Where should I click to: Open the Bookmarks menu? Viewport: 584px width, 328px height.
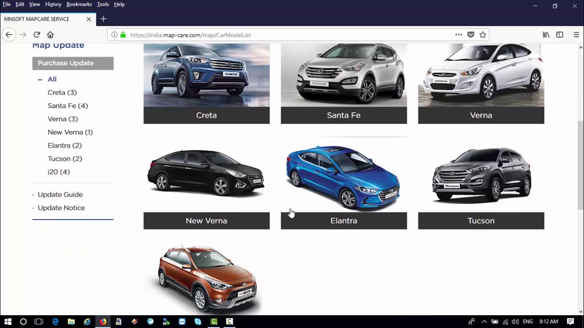coord(79,4)
